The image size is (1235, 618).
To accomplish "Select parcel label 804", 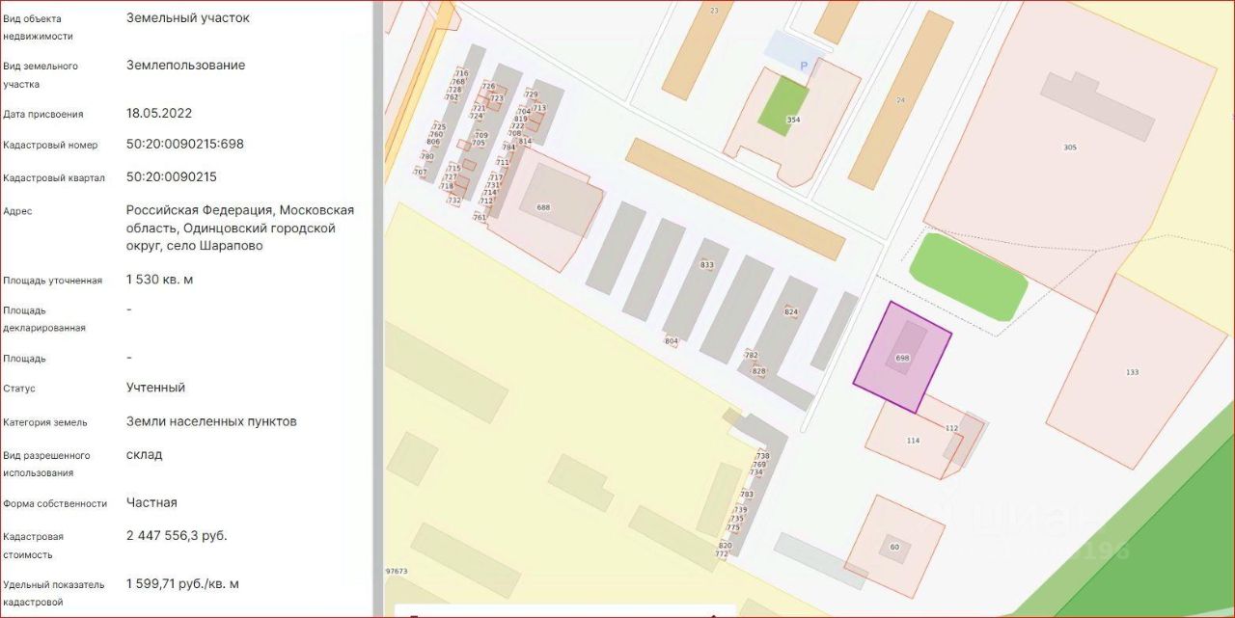I will point(672,341).
